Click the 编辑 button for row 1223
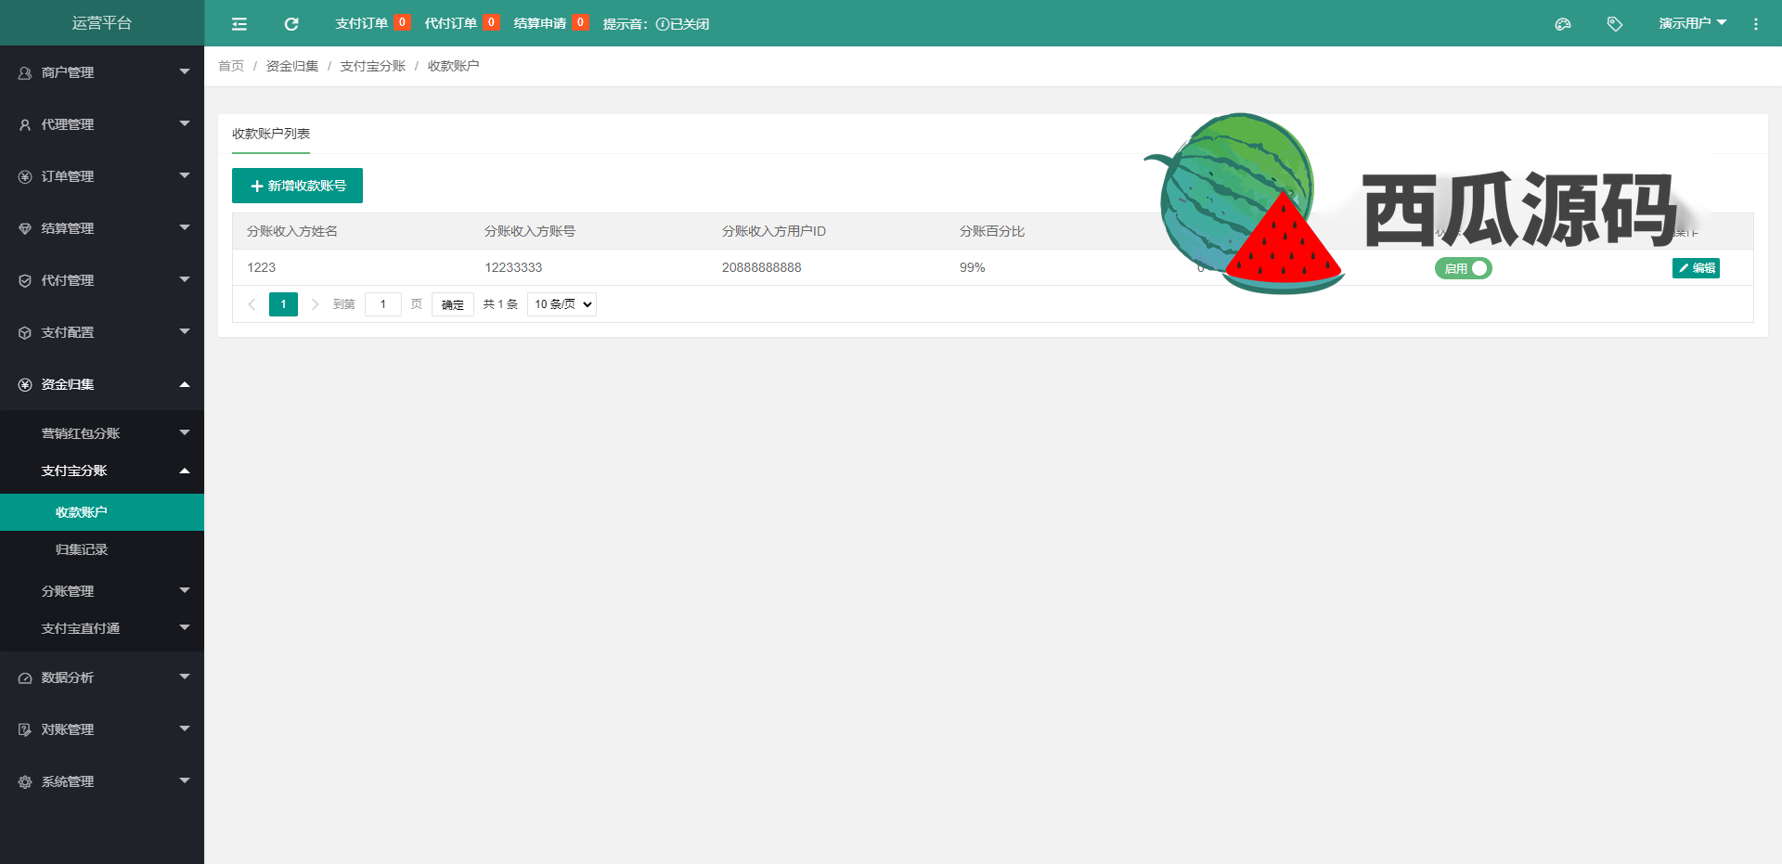Screen dimensions: 1782x864 [1696, 268]
